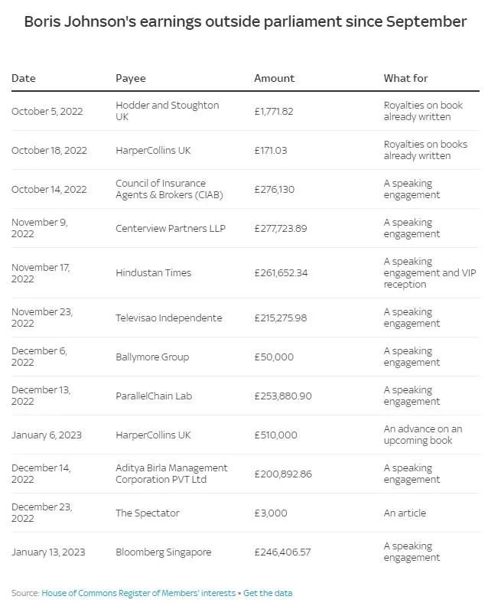The height and width of the screenshot is (606, 488).
Task: Select the Aditya Birla Management Corporation cell
Action: [171, 474]
